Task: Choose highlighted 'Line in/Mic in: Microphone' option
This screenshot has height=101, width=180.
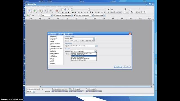Action: point(84,56)
